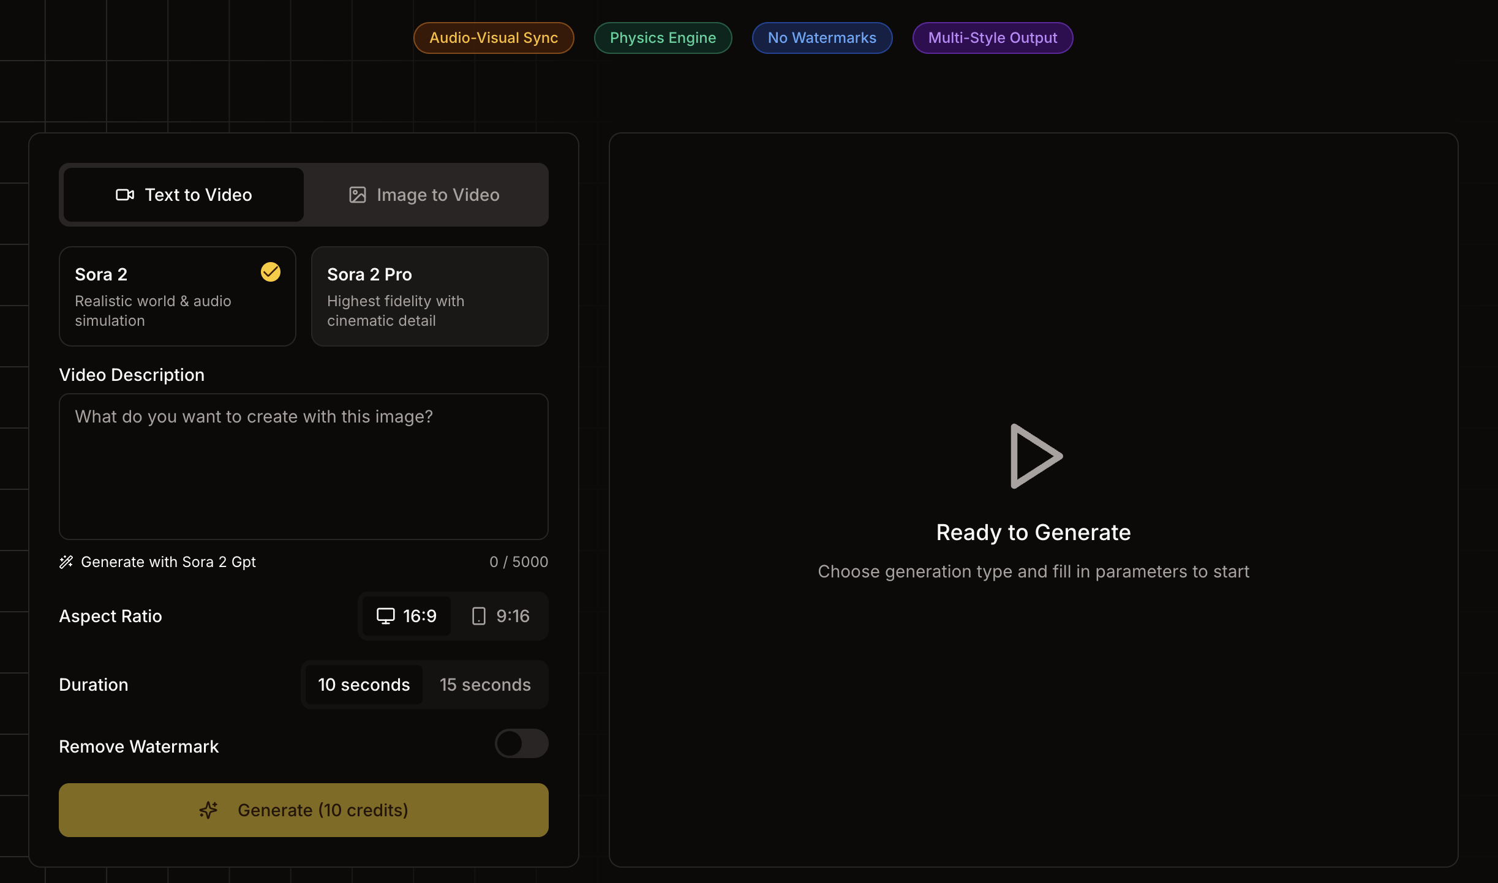Image resolution: width=1498 pixels, height=883 pixels.
Task: Select the 10 seconds duration option
Action: point(364,685)
